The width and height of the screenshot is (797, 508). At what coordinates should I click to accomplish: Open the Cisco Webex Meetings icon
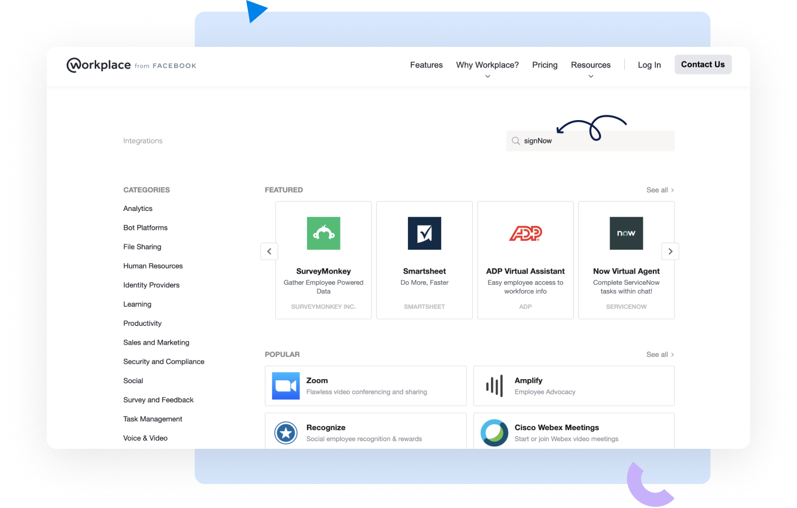tap(495, 433)
